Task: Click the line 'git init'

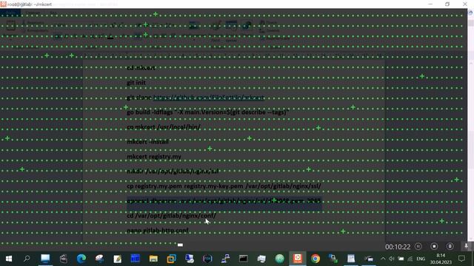Action: 136,82
